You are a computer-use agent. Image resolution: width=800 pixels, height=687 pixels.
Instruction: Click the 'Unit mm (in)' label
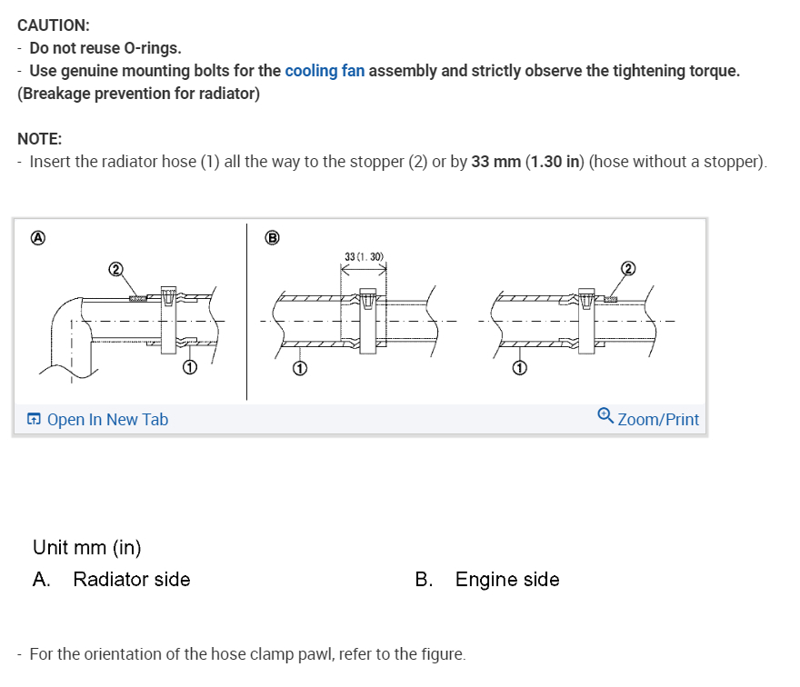(86, 547)
